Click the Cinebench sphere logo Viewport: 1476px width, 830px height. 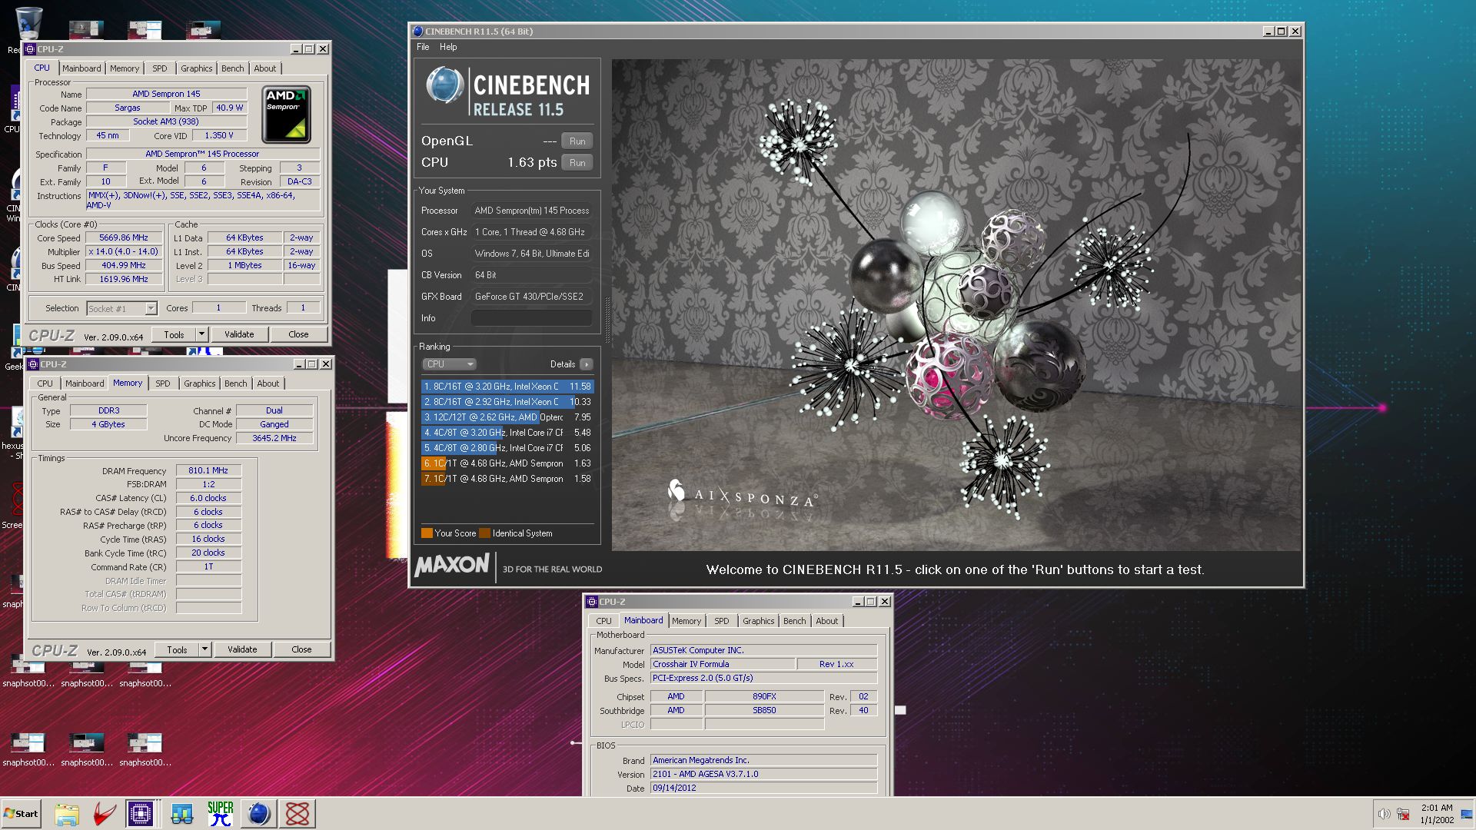pos(444,85)
